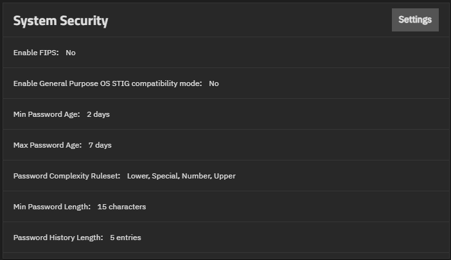The image size is (451, 260).
Task: Select the STIG compatibility mode 'No' value
Action: (214, 83)
